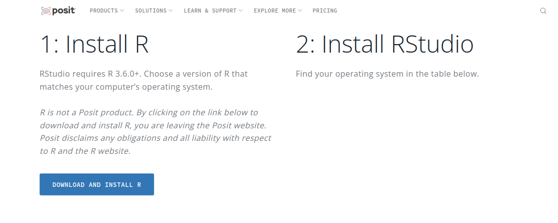The image size is (558, 223).
Task: Click the 'RStudio requires R 3.6.0+' paragraph
Action: pos(144,81)
